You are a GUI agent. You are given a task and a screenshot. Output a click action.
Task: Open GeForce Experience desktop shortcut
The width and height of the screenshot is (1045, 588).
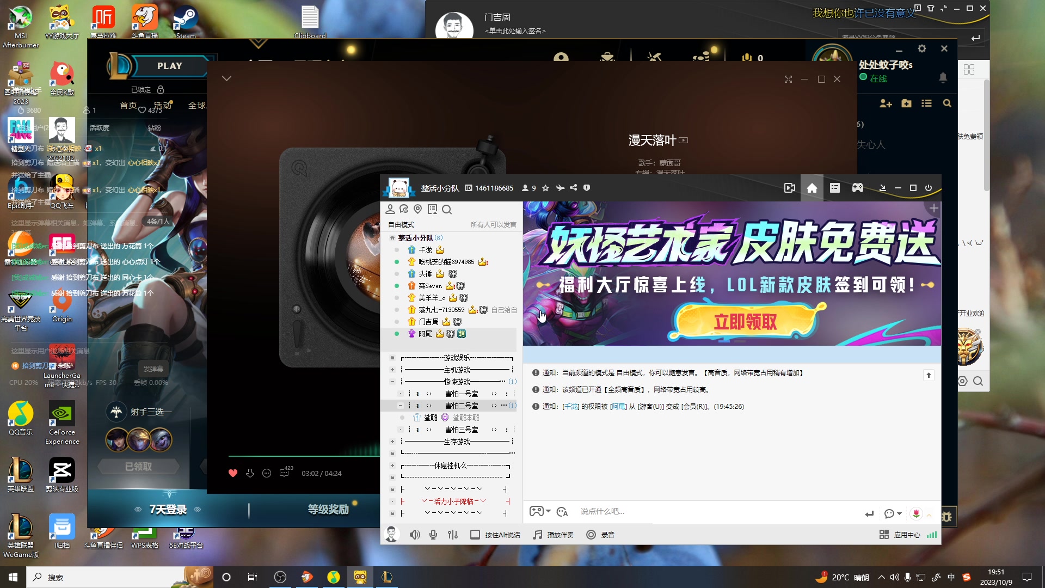[62, 423]
